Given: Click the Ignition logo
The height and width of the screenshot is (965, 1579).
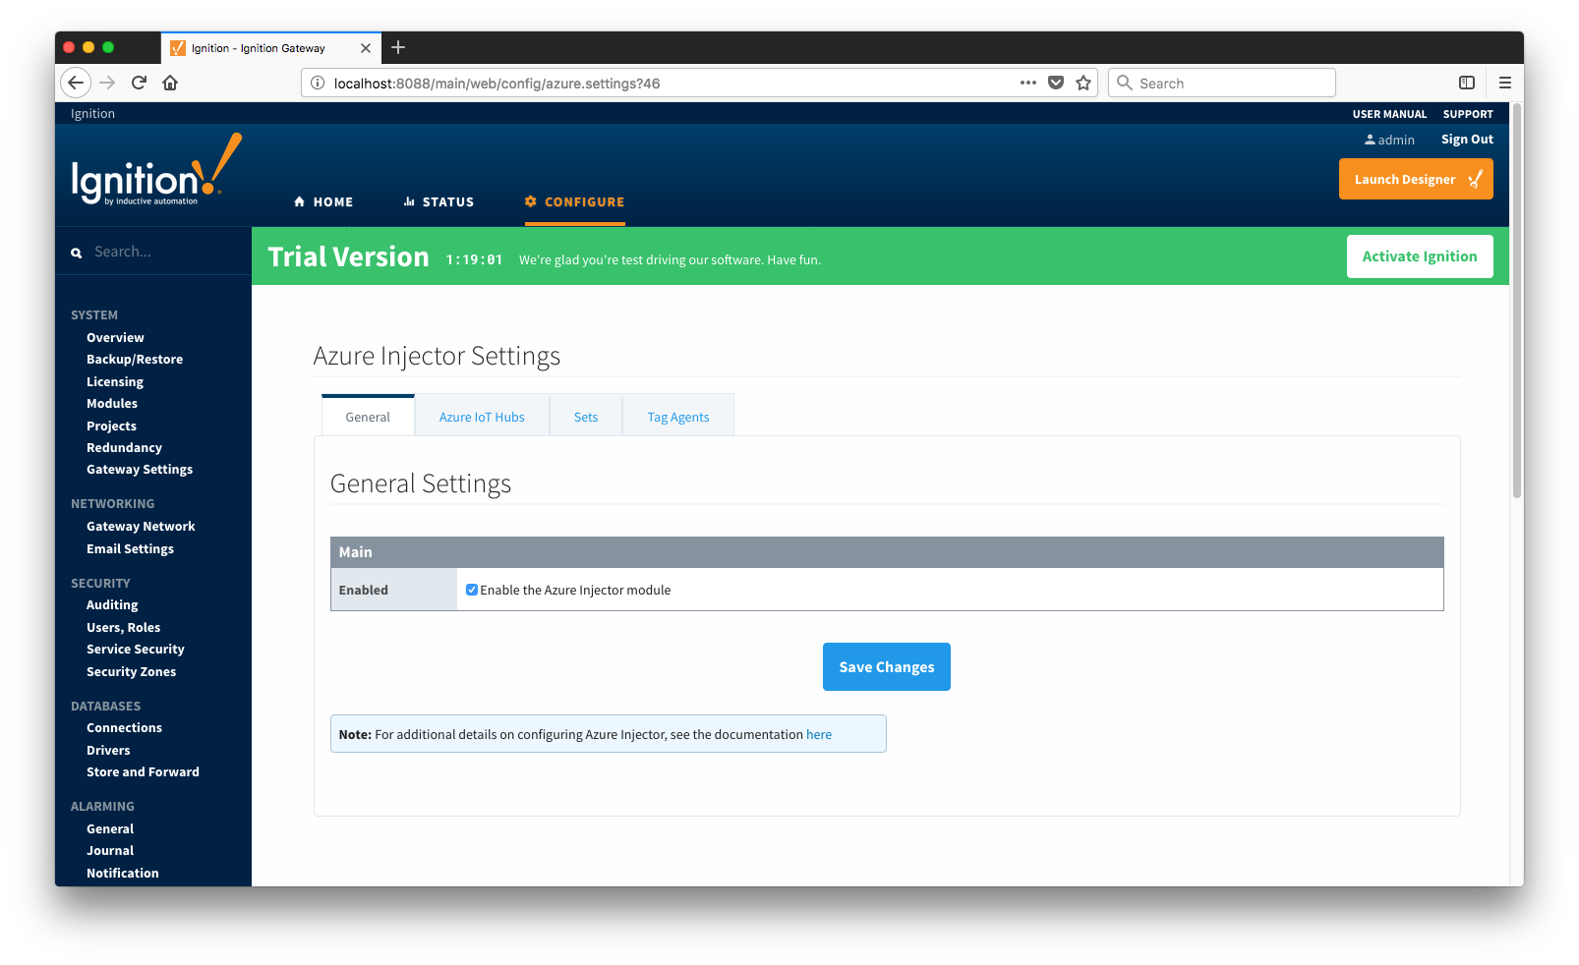Looking at the screenshot, I should [x=154, y=172].
